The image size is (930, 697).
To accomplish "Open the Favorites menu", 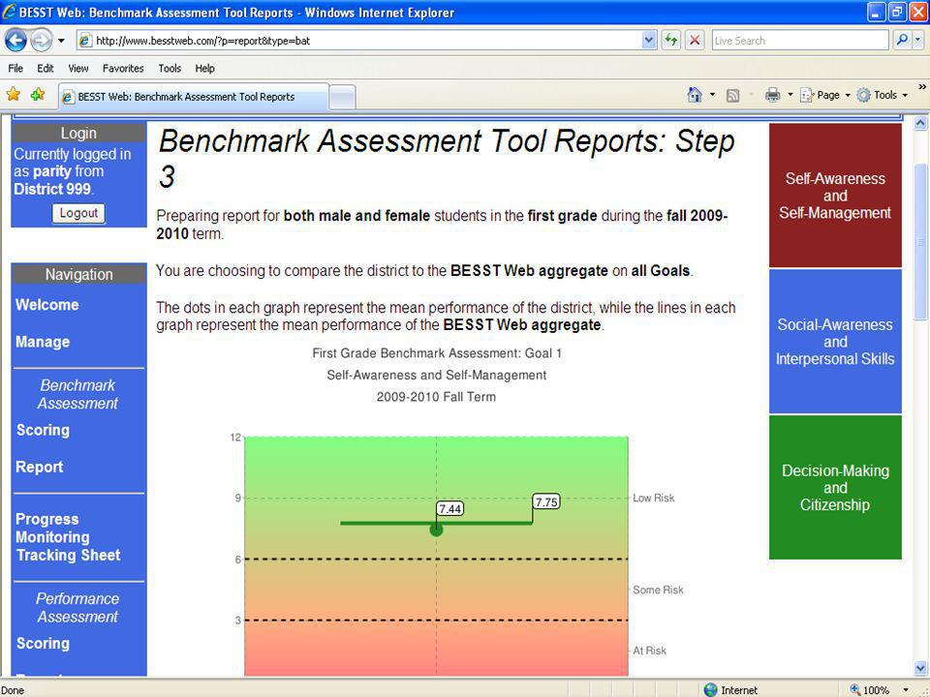I will coord(123,68).
